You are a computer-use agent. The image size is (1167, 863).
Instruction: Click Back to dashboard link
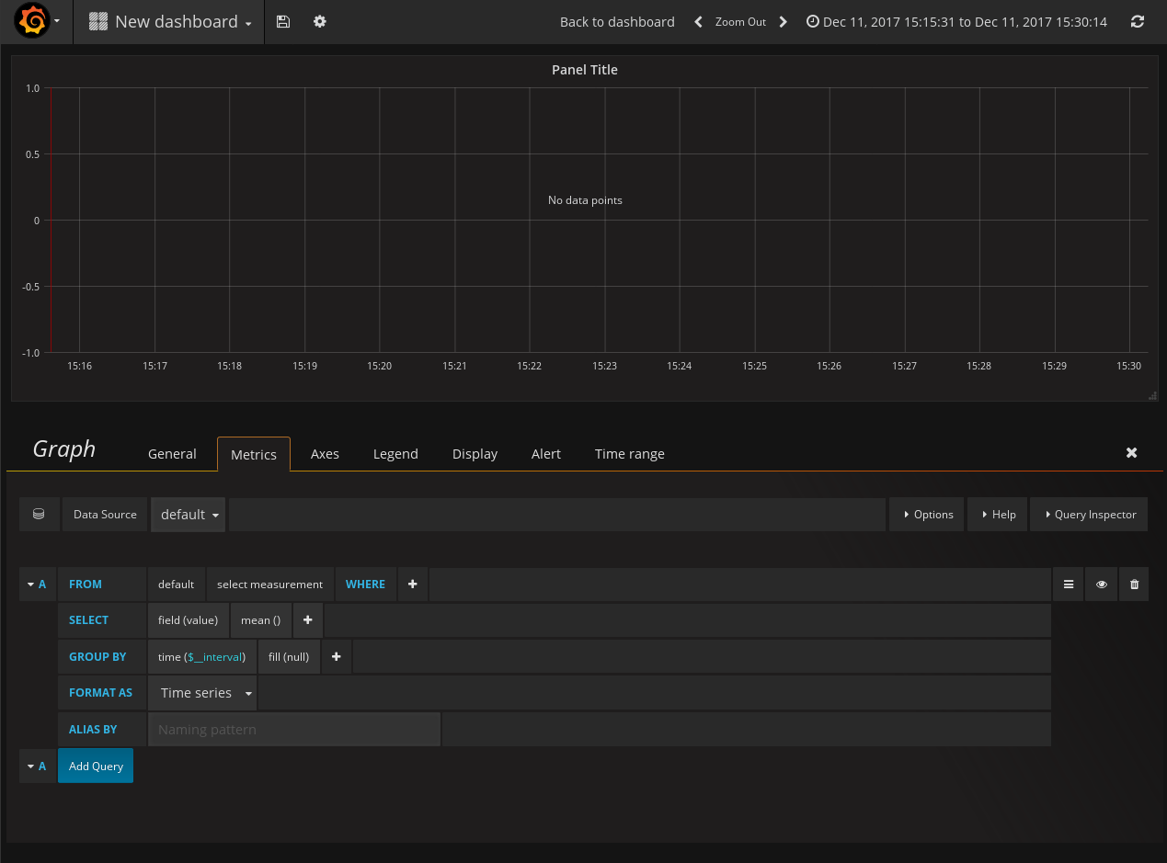tap(617, 22)
